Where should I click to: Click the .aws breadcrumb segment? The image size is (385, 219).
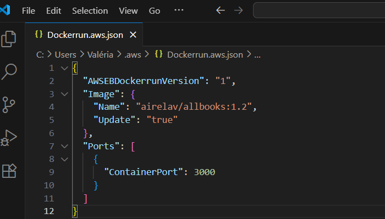(x=133, y=55)
